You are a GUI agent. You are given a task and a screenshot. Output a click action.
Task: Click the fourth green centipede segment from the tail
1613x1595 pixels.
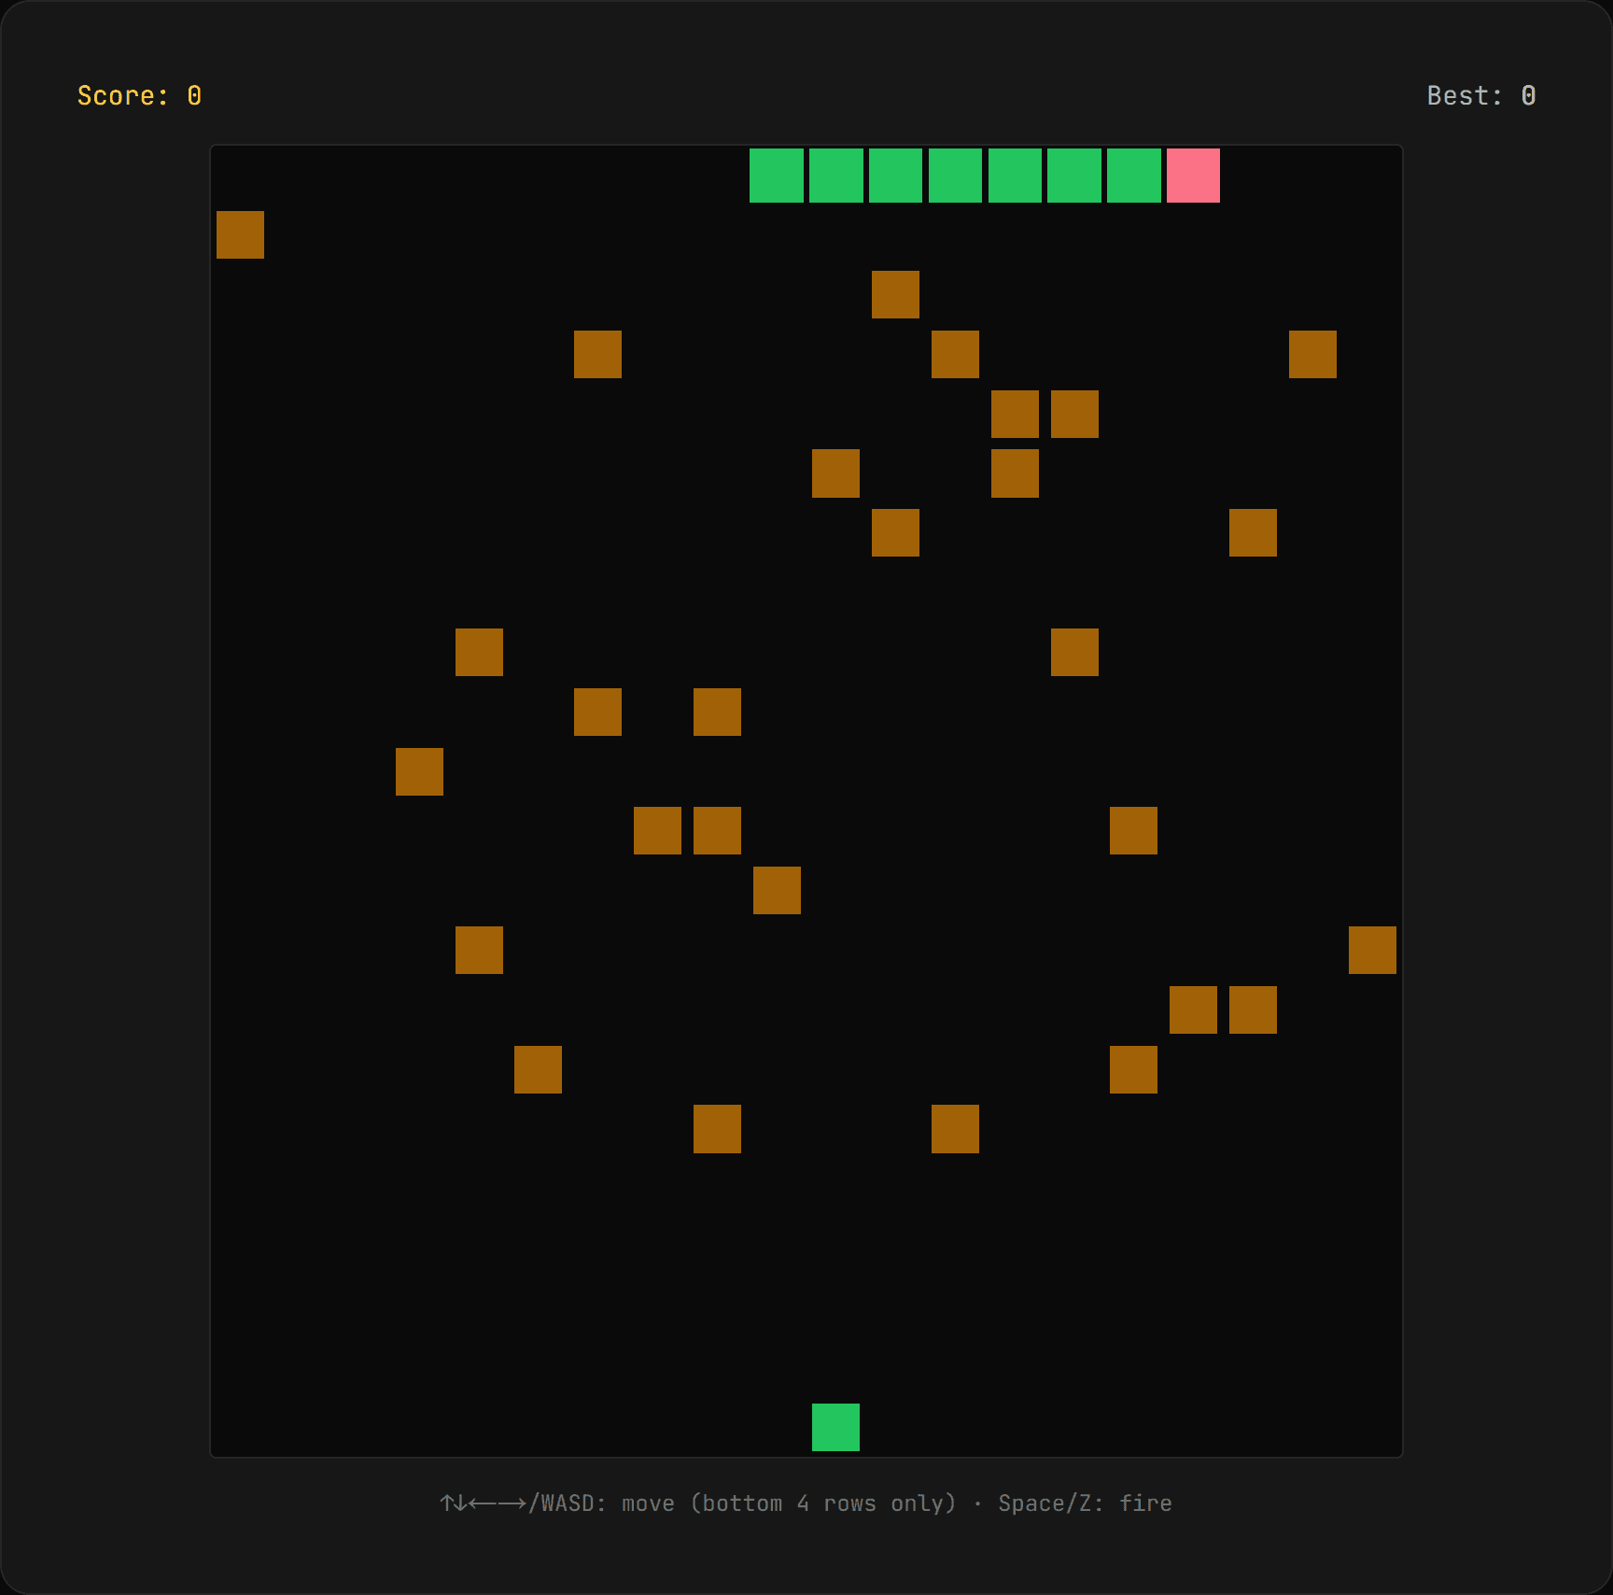coord(955,176)
